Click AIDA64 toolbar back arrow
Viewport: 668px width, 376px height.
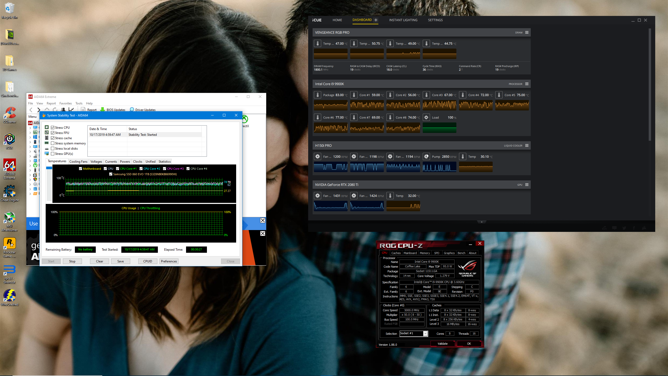(31, 110)
